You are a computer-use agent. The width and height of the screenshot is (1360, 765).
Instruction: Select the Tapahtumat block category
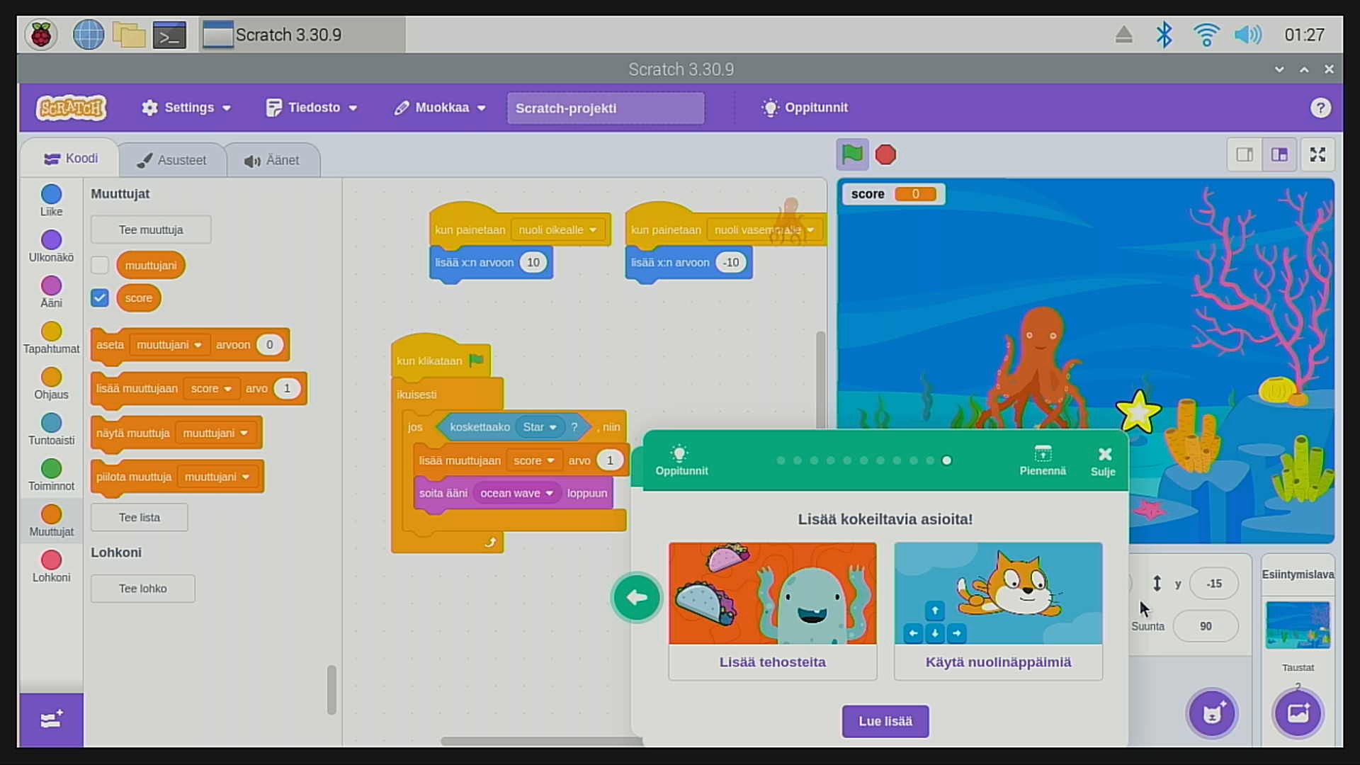51,338
